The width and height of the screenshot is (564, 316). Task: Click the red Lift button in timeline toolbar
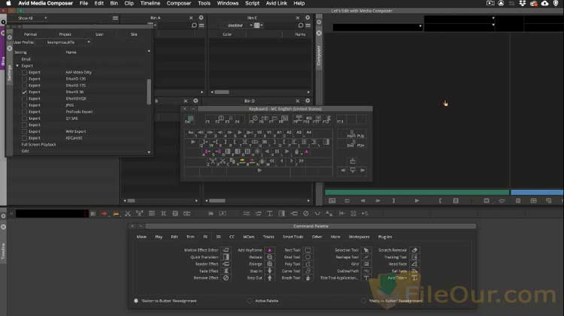click(105, 214)
